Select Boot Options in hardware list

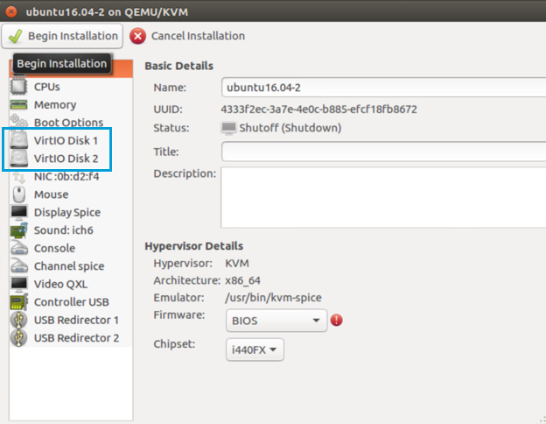[x=71, y=123]
